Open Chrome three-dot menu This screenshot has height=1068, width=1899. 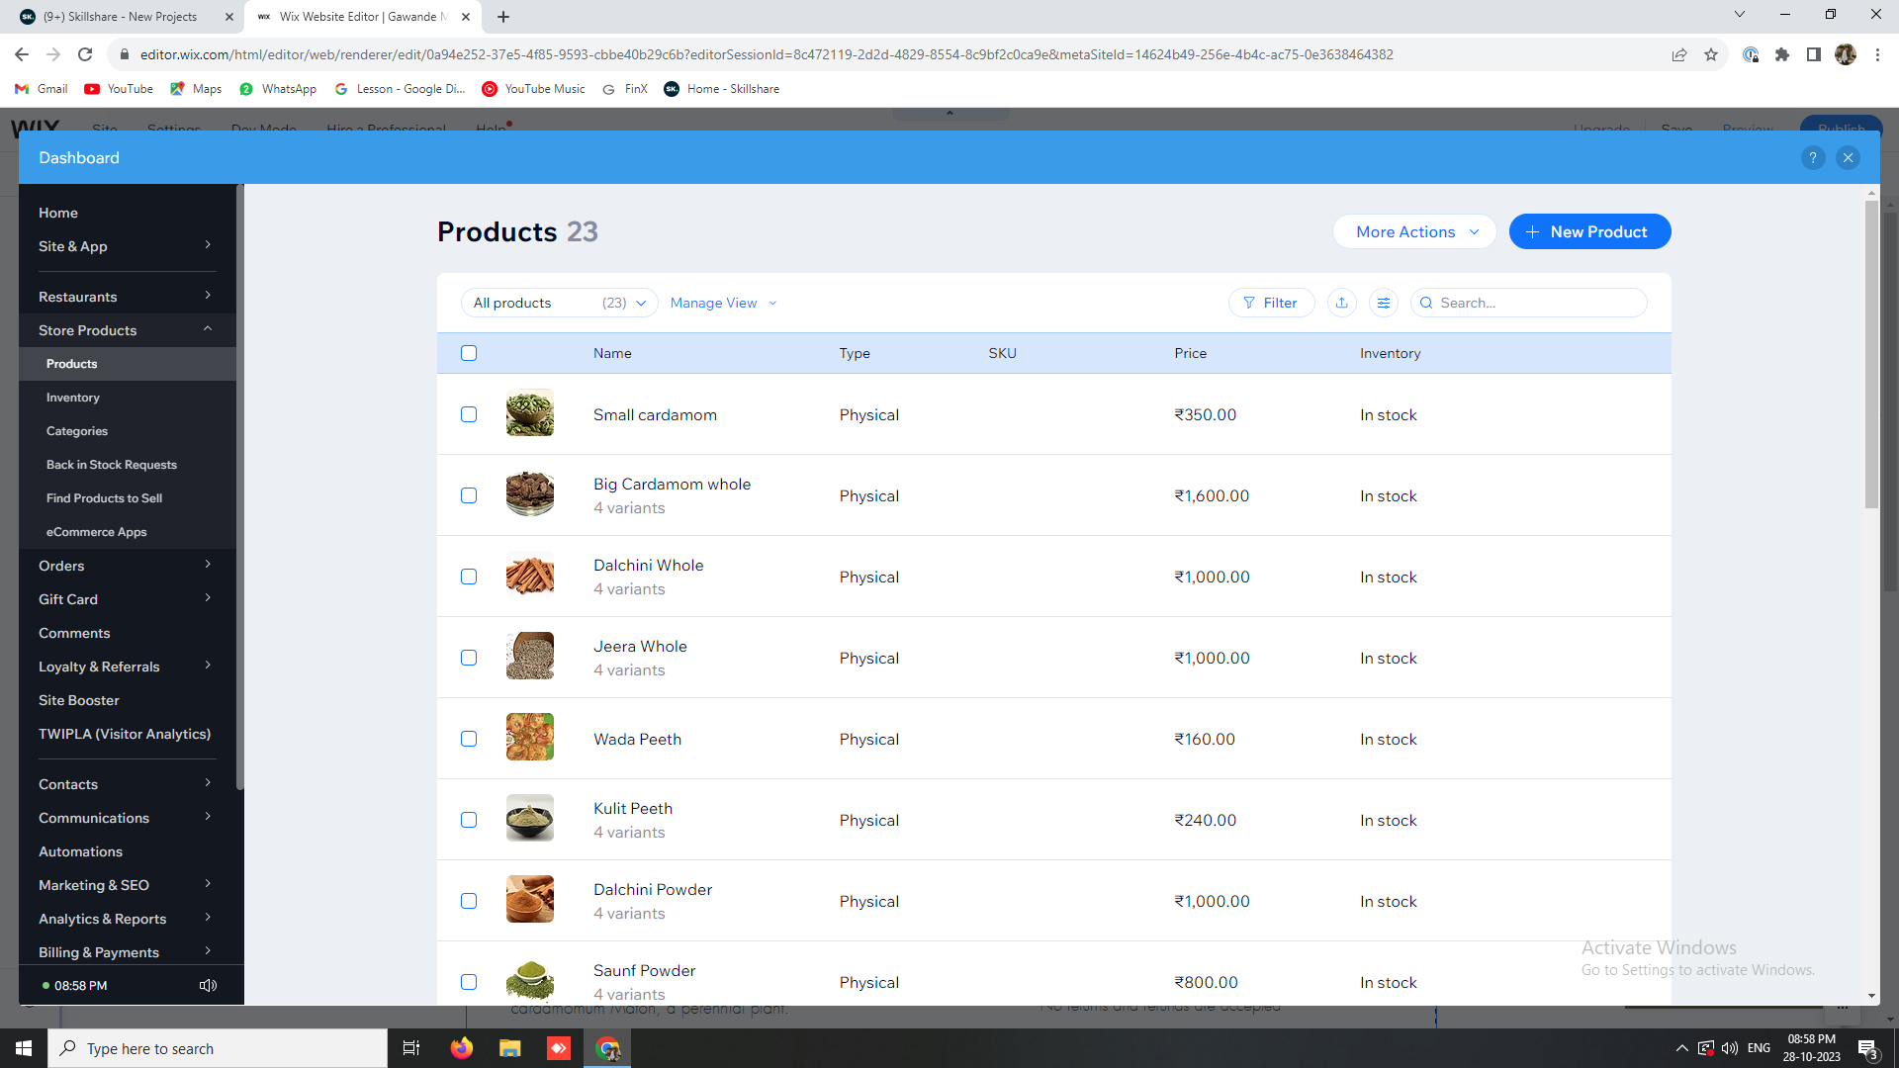coord(1877,54)
